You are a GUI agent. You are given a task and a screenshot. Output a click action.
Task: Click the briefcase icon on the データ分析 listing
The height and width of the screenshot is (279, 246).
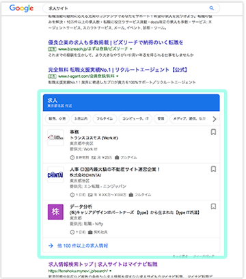point(90,232)
